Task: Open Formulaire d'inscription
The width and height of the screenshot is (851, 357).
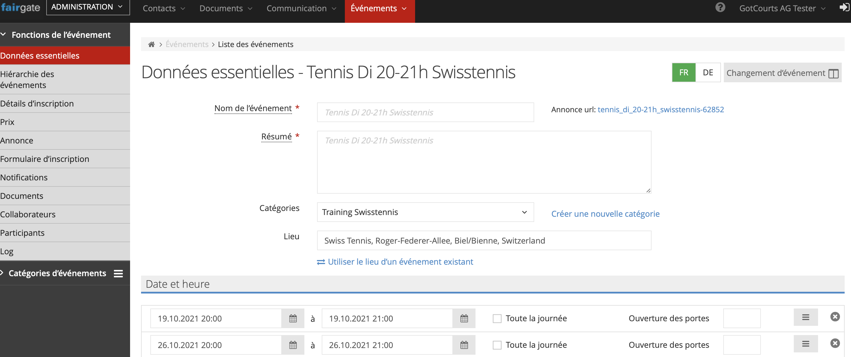Action: tap(65, 159)
